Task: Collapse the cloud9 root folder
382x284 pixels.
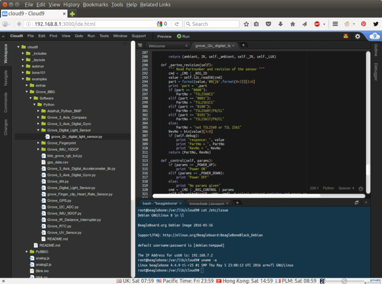Action: click(x=18, y=47)
